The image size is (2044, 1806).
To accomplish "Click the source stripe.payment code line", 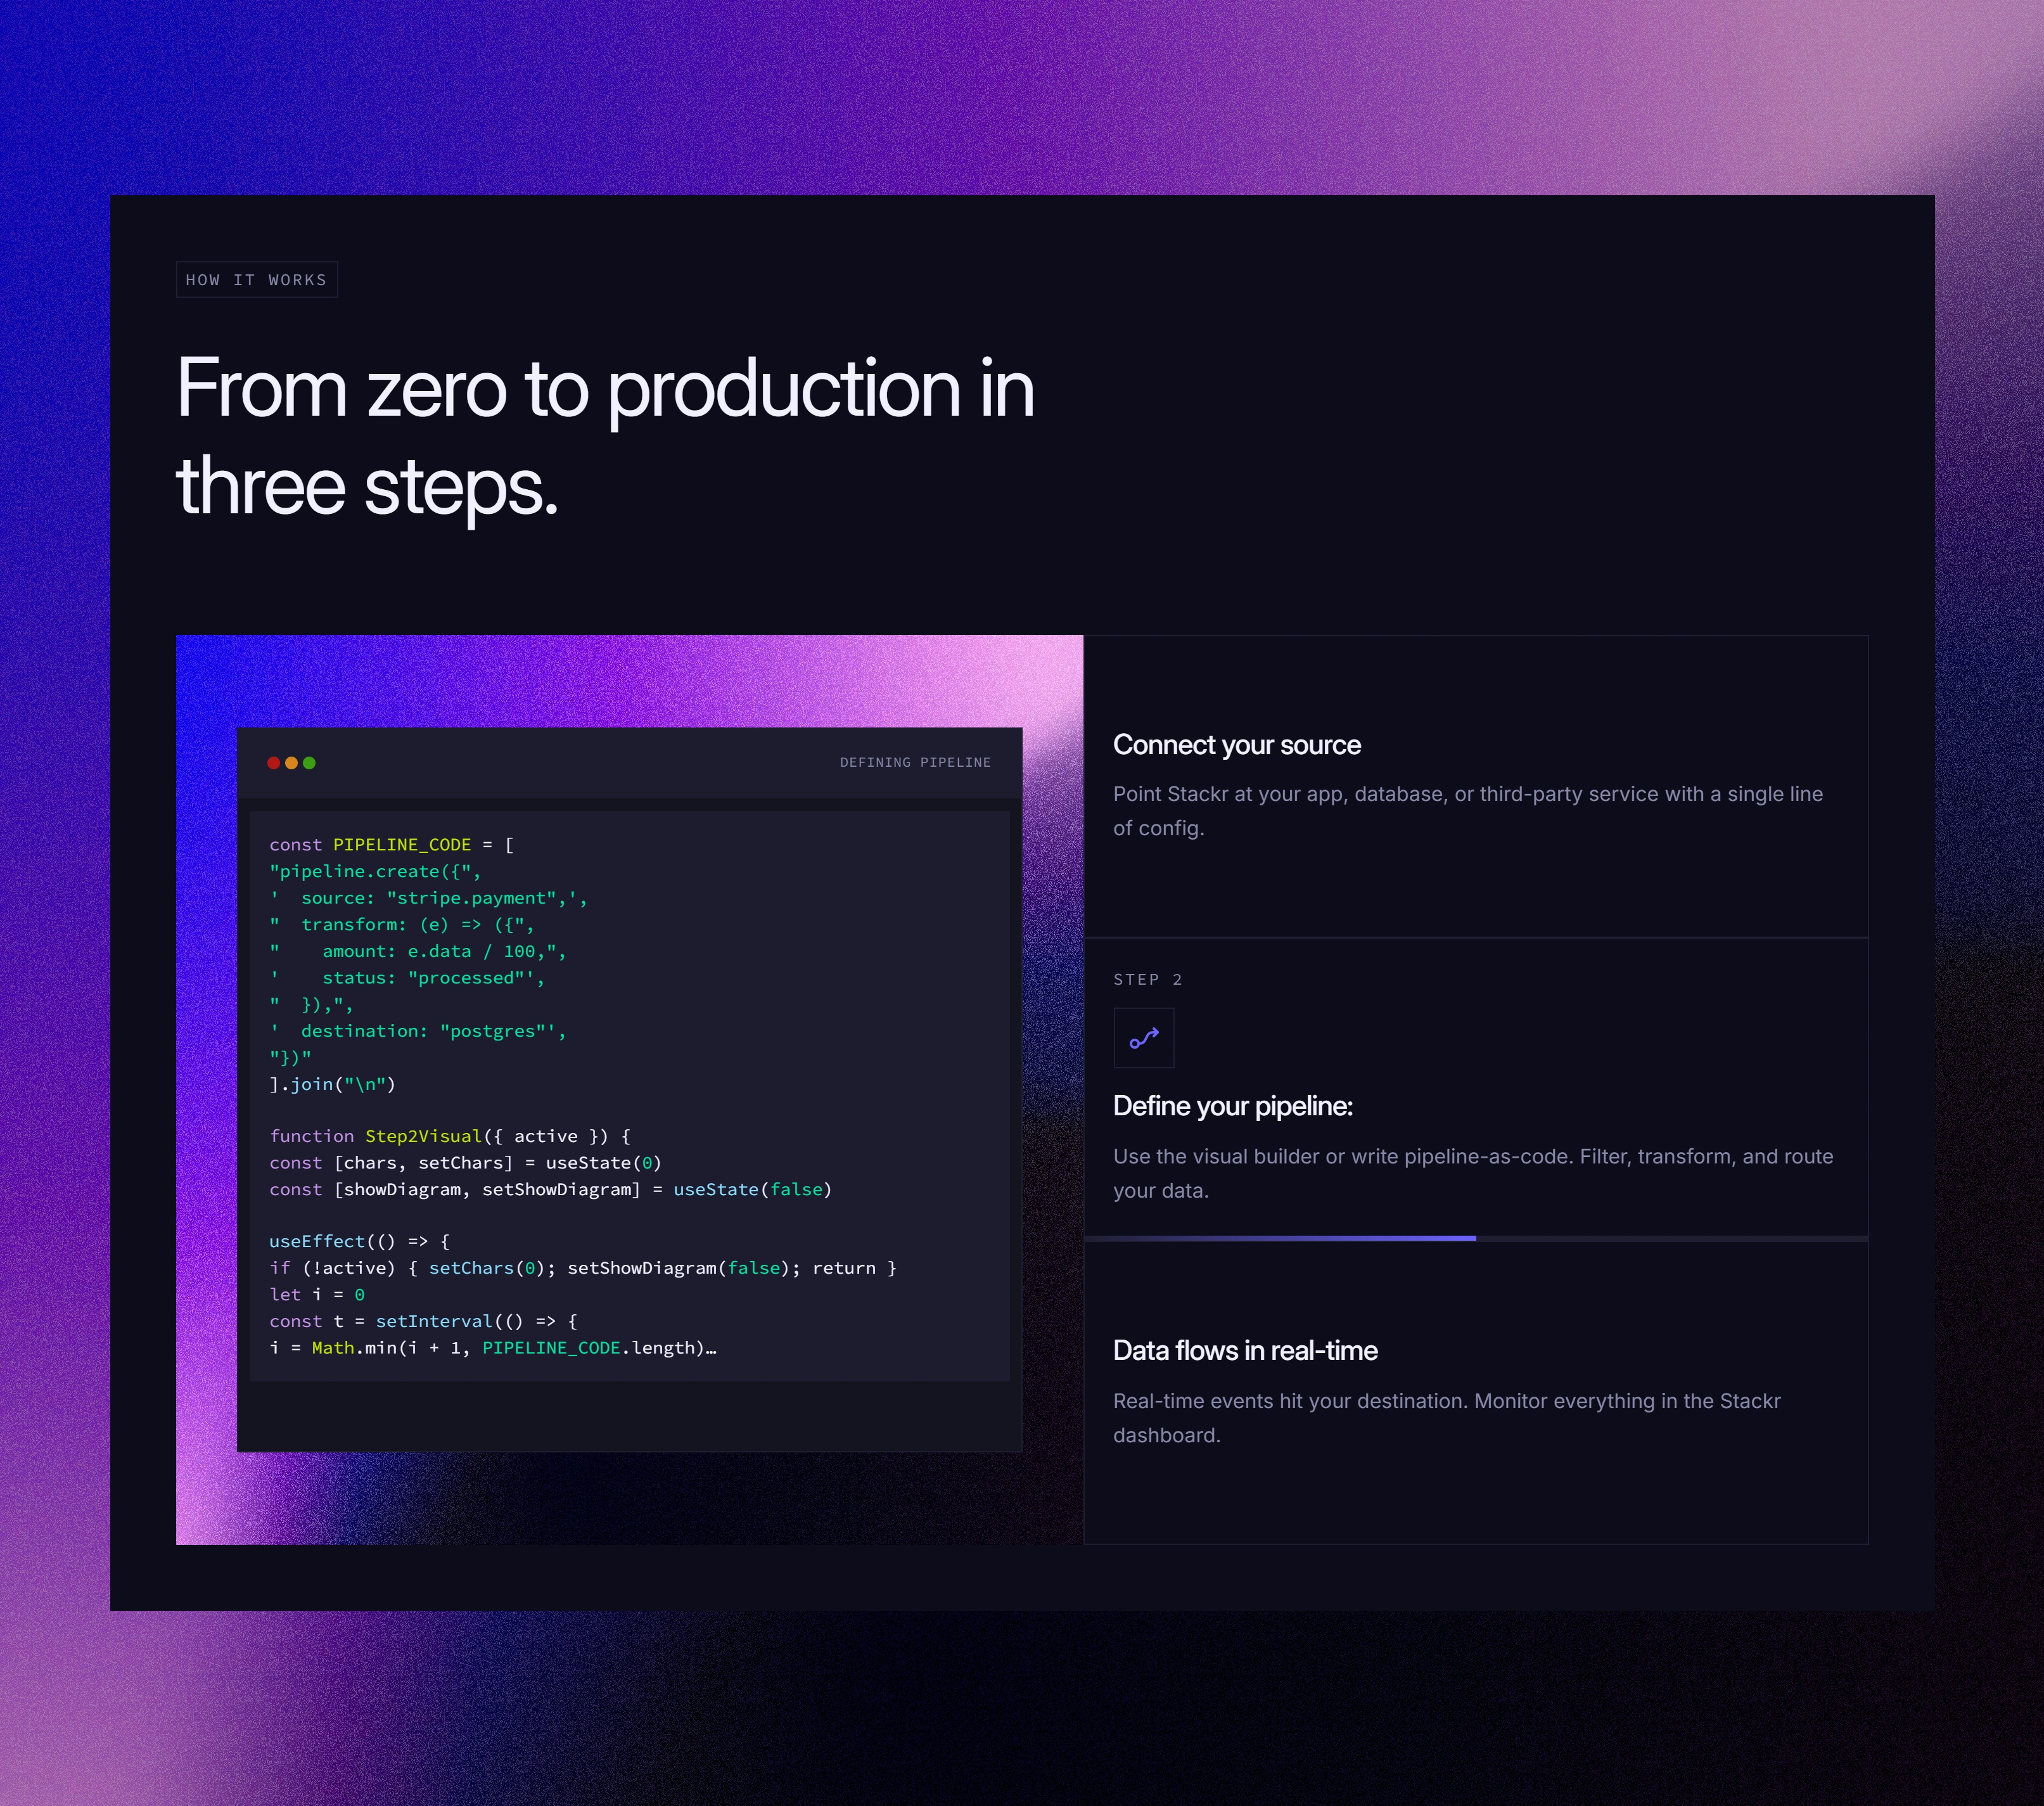I will pos(428,898).
